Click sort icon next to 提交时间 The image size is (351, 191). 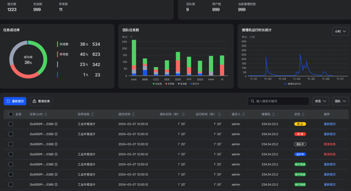coord(134,114)
